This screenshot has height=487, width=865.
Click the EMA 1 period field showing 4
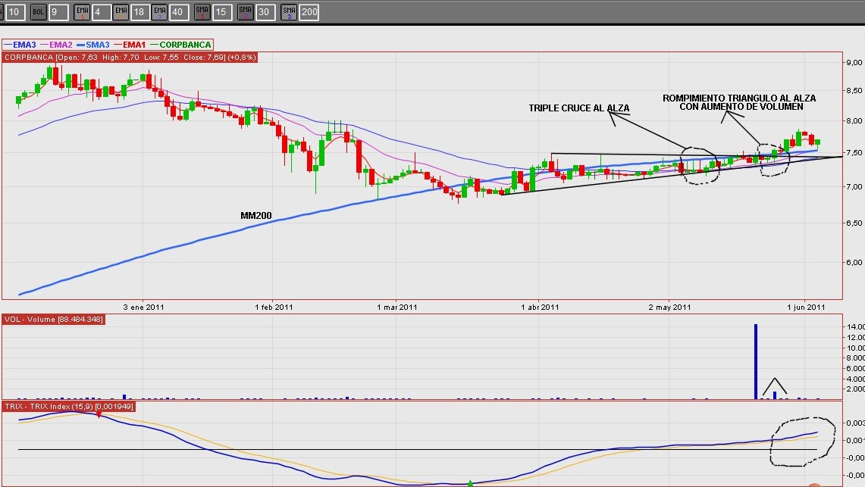102,12
